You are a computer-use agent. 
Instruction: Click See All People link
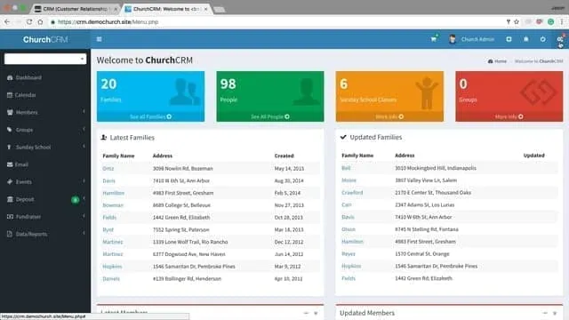(x=270, y=116)
